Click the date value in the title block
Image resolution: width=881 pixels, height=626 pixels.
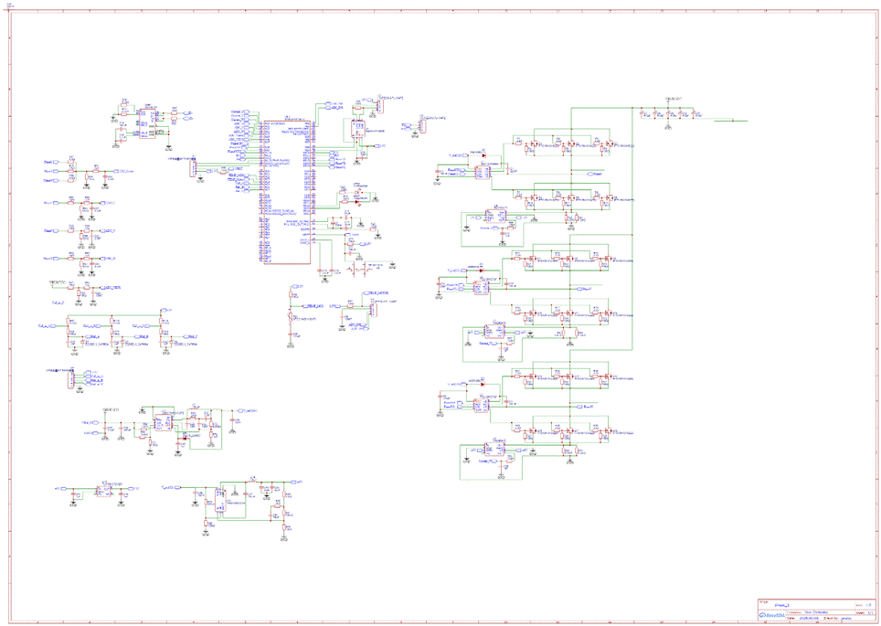click(x=809, y=618)
